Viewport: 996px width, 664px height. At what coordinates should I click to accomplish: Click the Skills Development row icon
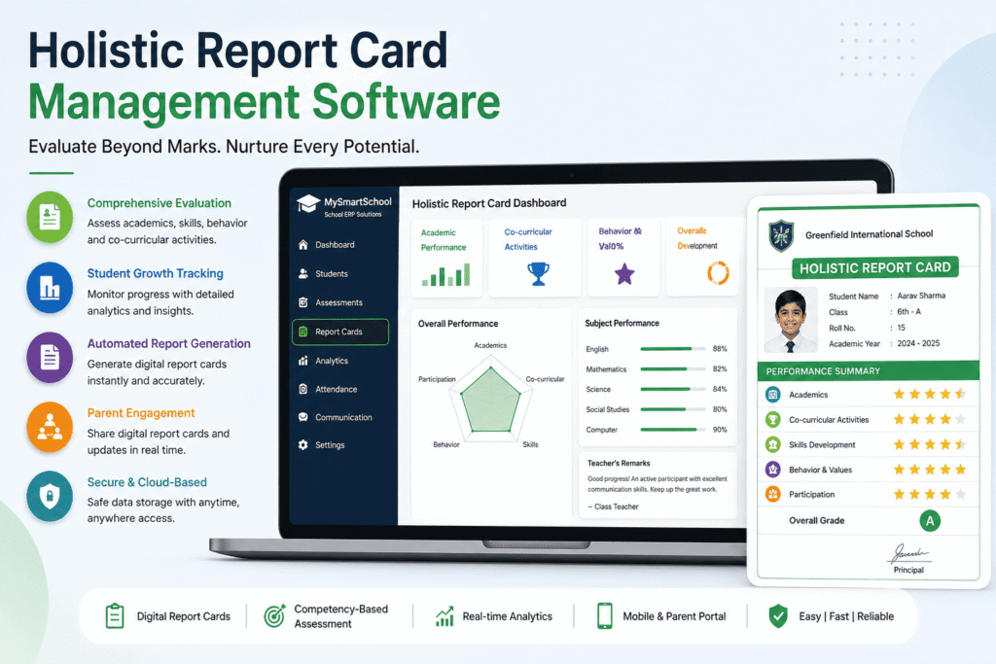tap(773, 444)
